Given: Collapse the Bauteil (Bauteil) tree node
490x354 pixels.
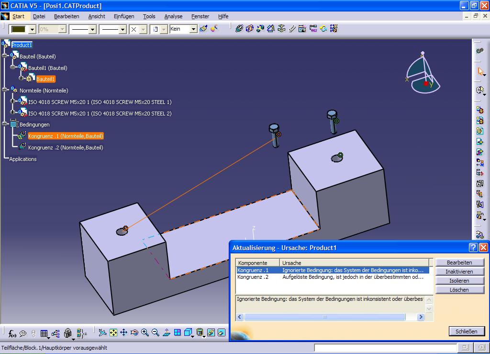Looking at the screenshot, I should 4,57.
